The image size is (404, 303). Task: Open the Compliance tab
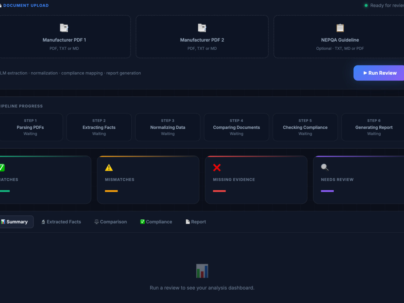tap(156, 222)
